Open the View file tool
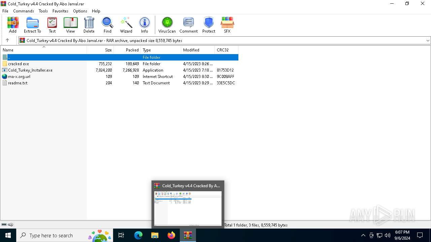This screenshot has width=431, height=242. [70, 25]
